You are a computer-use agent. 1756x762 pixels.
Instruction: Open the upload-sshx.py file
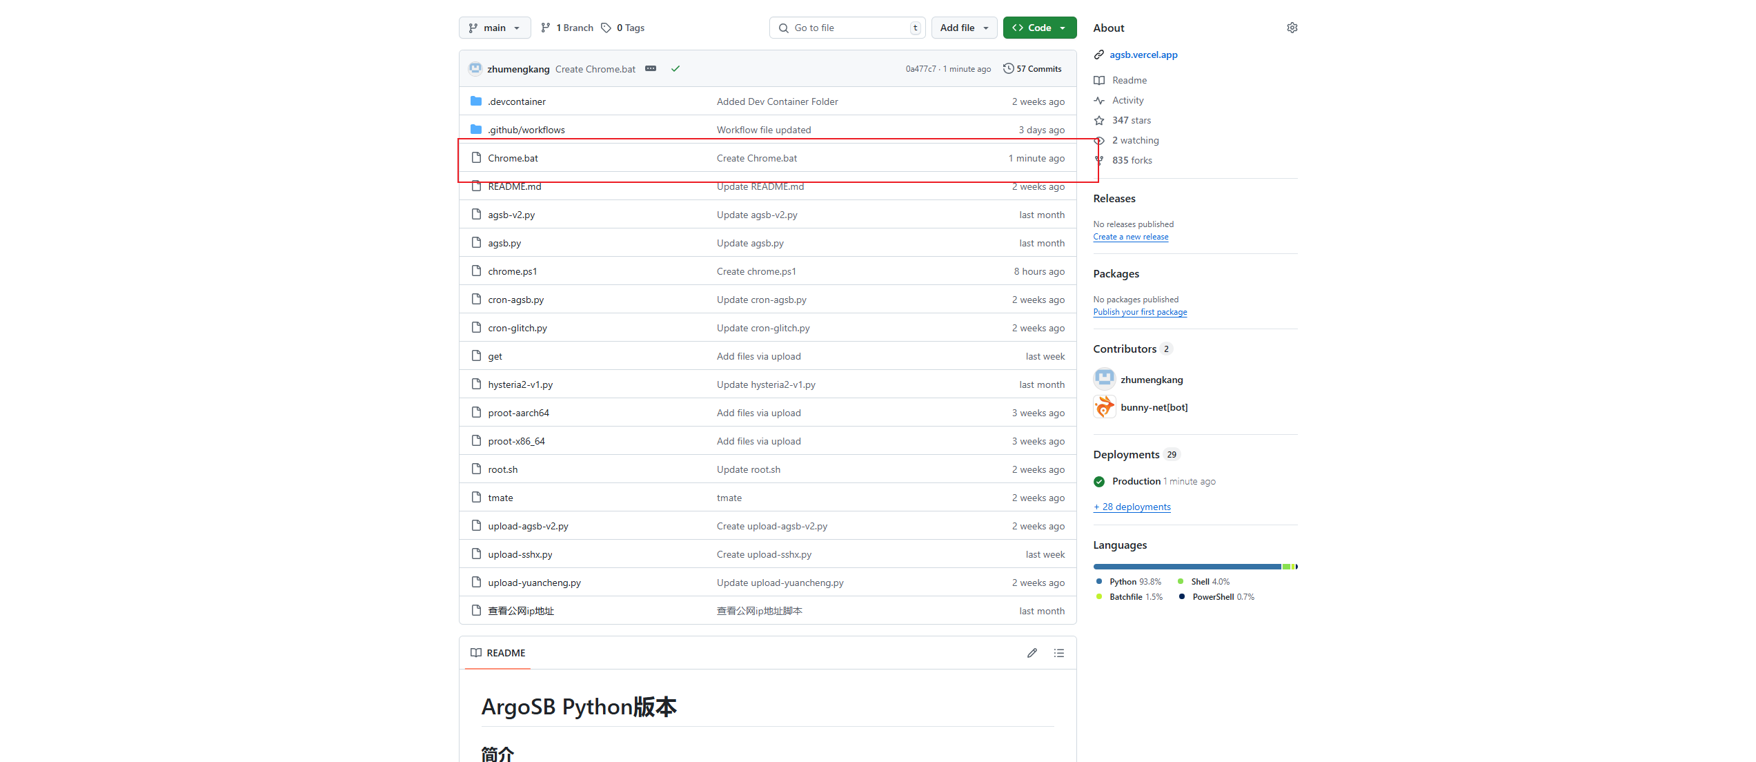pos(520,554)
